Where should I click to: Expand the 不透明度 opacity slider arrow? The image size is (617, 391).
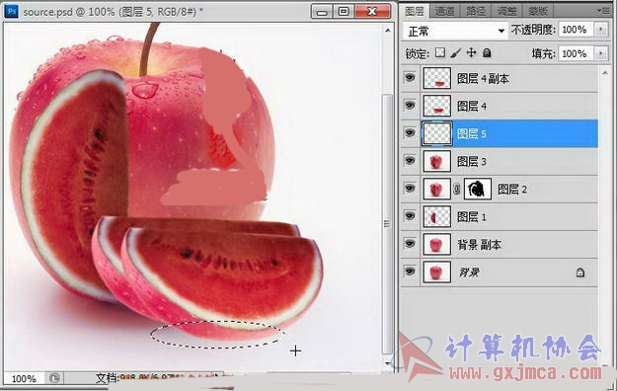600,30
